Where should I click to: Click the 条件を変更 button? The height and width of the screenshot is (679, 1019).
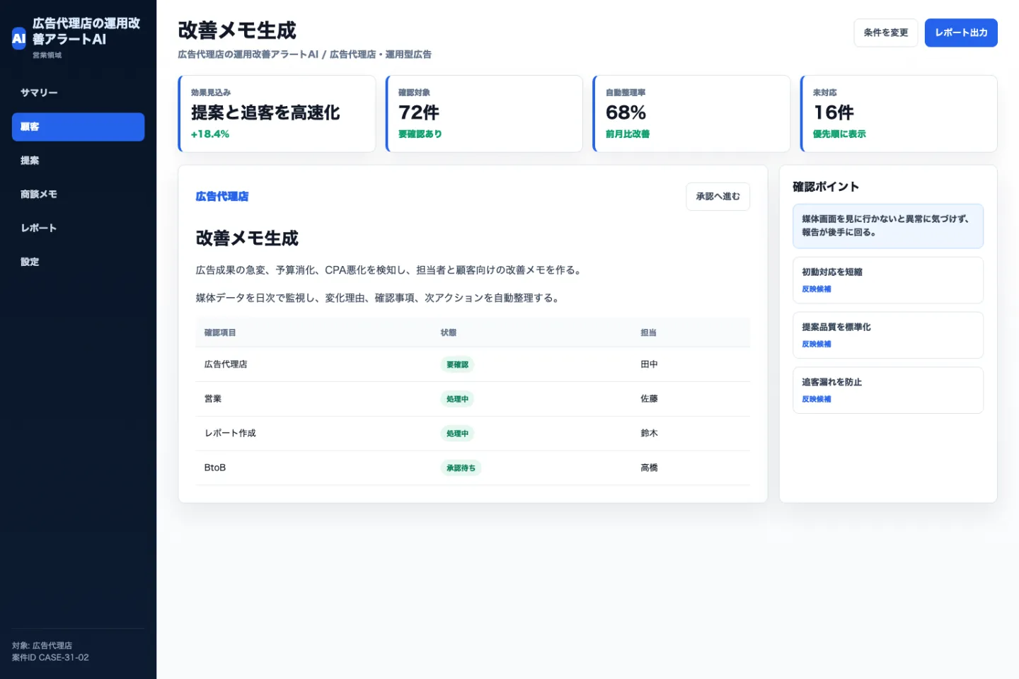click(x=885, y=33)
